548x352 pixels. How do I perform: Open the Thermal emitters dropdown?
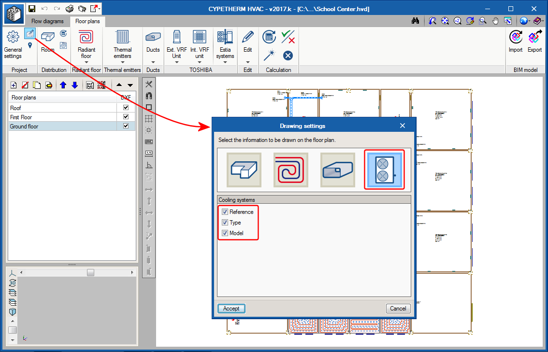122,62
